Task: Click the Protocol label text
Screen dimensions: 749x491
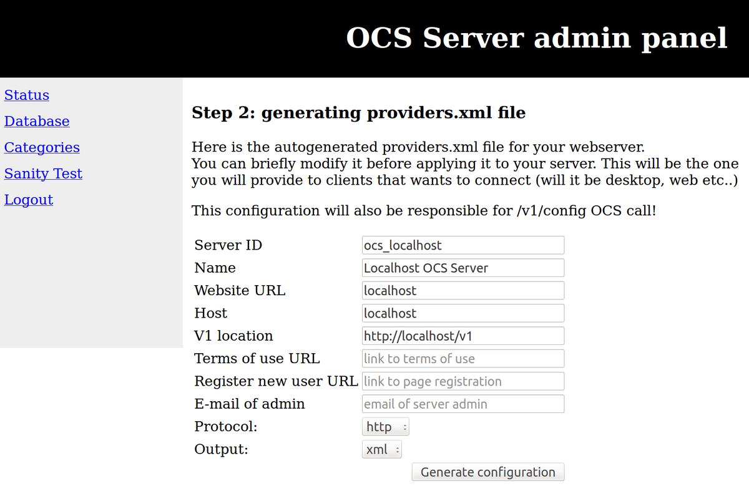Action: pos(226,427)
